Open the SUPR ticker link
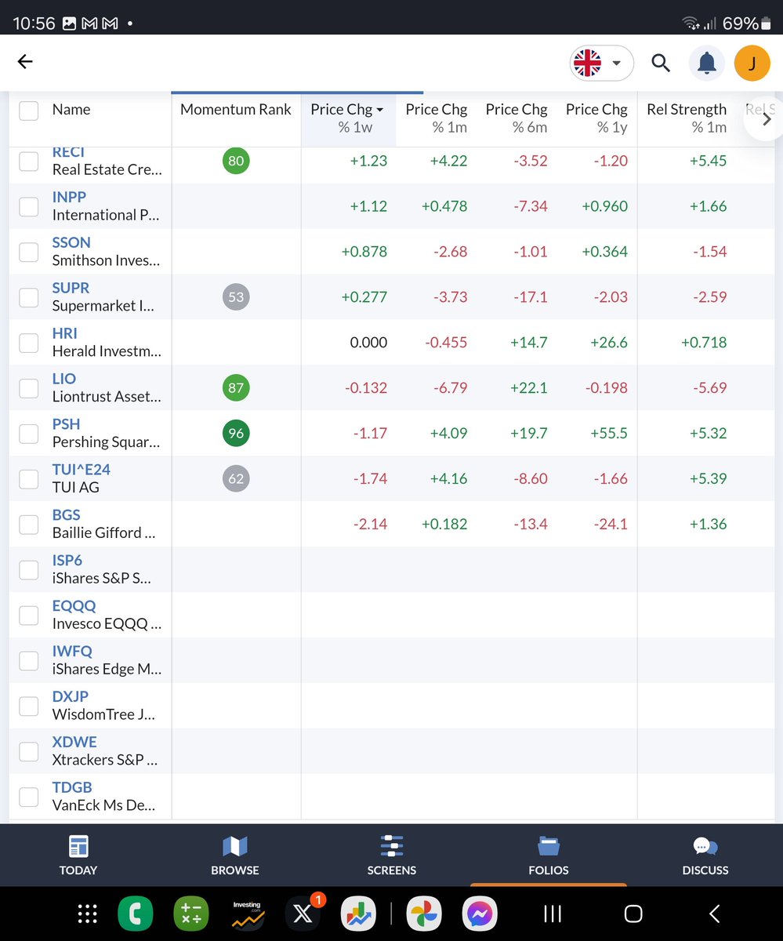This screenshot has width=783, height=941. coord(71,288)
